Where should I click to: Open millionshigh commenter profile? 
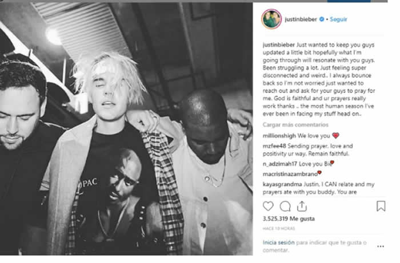(279, 136)
